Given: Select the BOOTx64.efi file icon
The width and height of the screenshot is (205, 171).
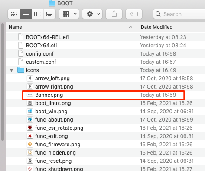Looking at the screenshot, I should coord(21,45).
